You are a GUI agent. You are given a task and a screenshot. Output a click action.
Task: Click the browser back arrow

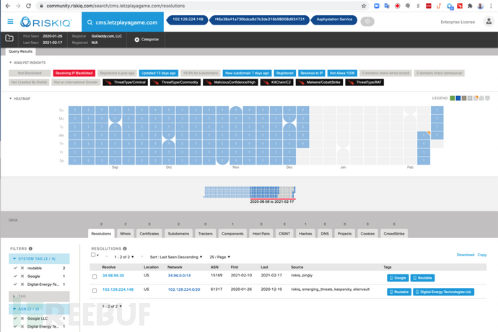tap(8, 6)
